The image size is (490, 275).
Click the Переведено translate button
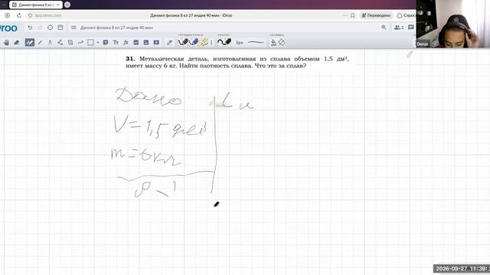pyautogui.click(x=376, y=15)
